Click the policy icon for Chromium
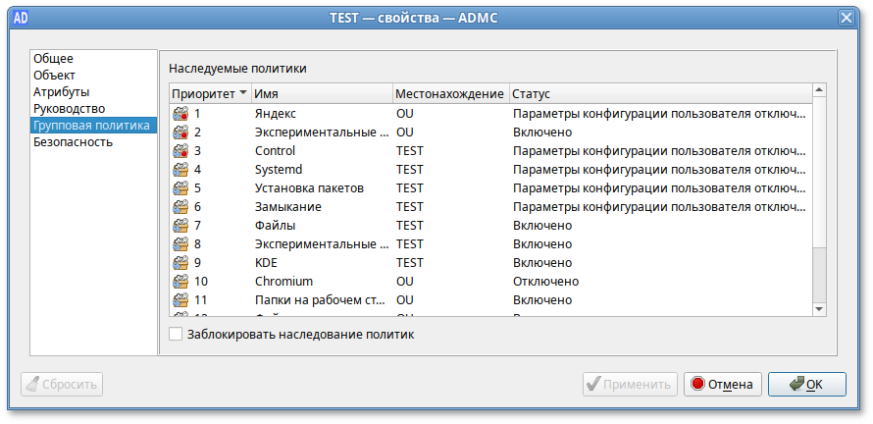This screenshot has width=873, height=424. [x=180, y=282]
